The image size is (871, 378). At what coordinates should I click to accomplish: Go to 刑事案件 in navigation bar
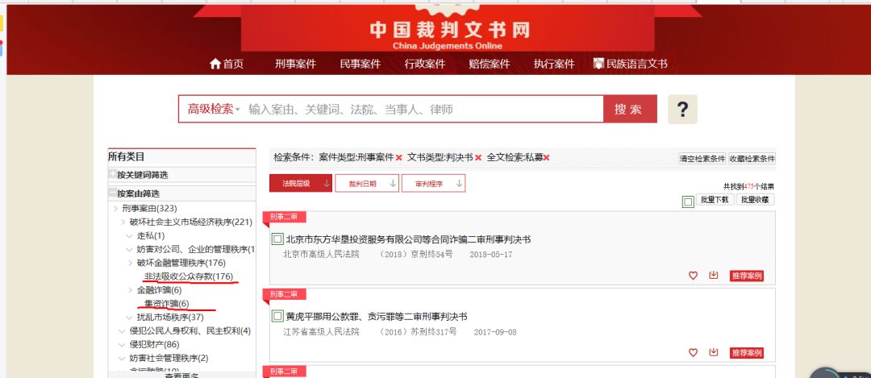(295, 64)
